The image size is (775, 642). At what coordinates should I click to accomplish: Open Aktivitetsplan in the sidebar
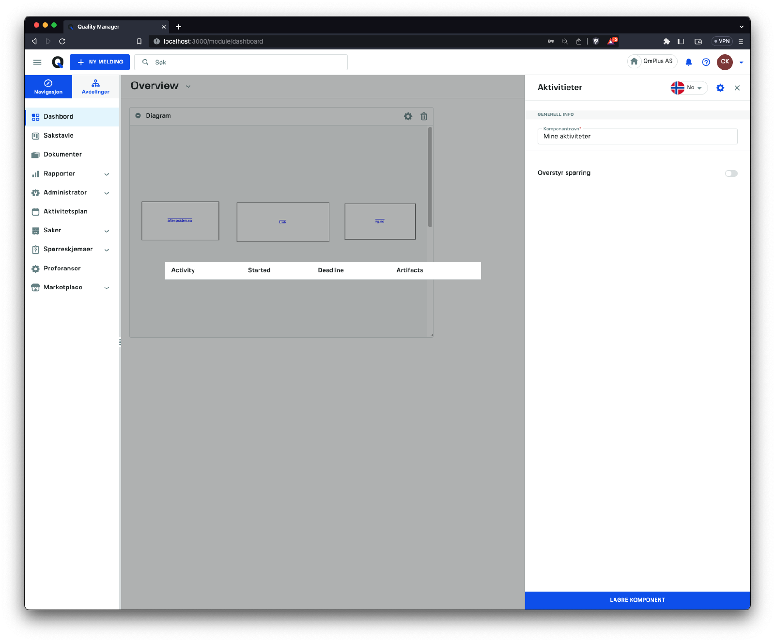(x=65, y=212)
